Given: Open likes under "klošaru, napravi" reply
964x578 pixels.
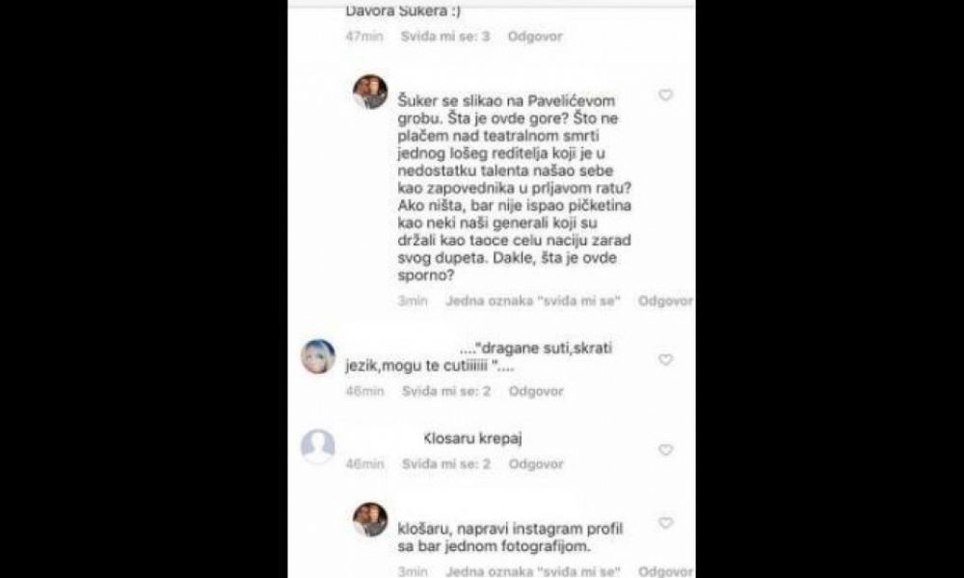Looking at the screenshot, I should point(533,571).
